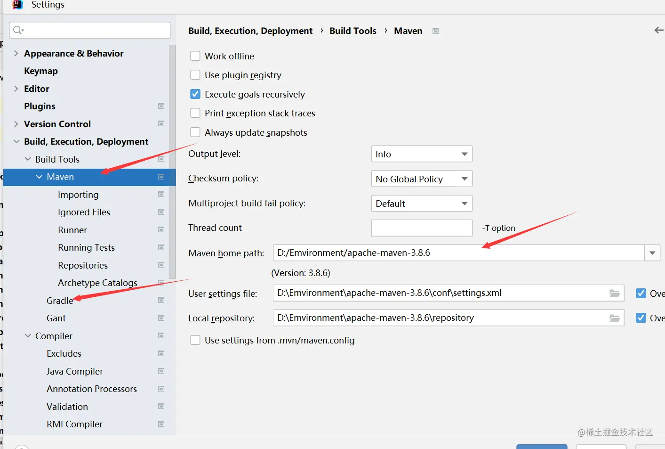
Task: Check Use settings from .mvn/maven.config
Action: coord(195,340)
